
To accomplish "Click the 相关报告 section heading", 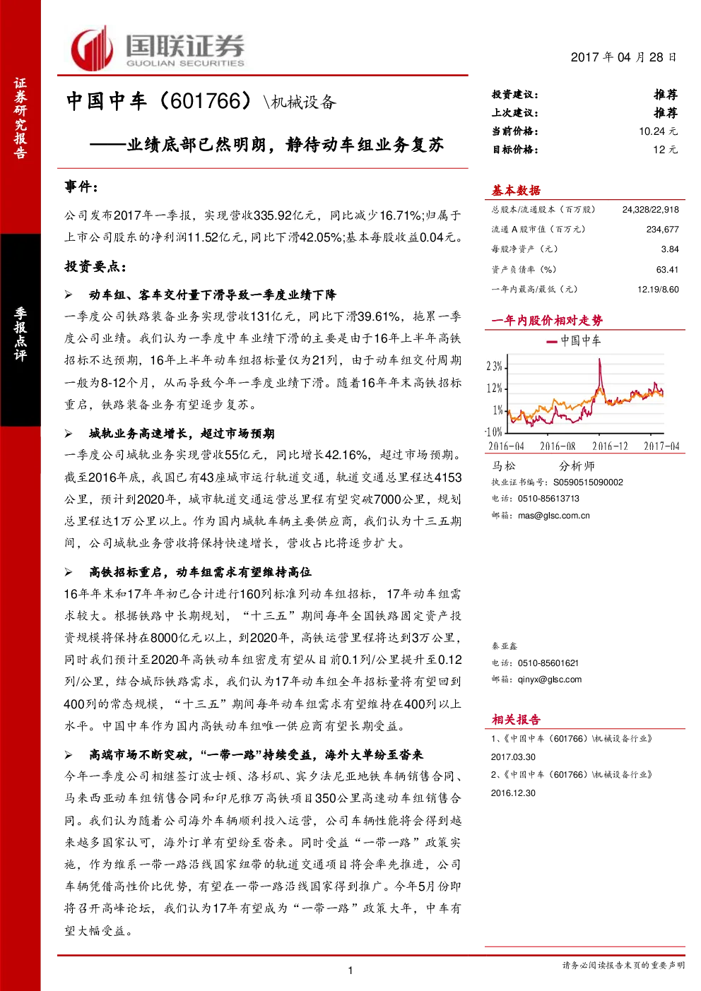I will (516, 720).
